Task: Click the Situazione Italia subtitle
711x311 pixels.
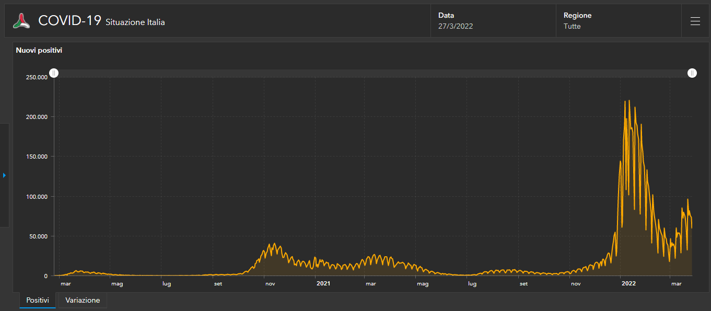Action: 135,22
